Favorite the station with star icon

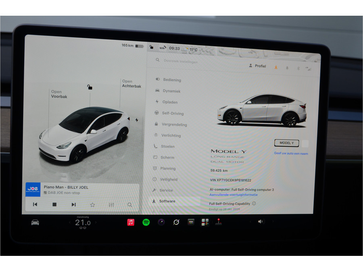pos(92,205)
